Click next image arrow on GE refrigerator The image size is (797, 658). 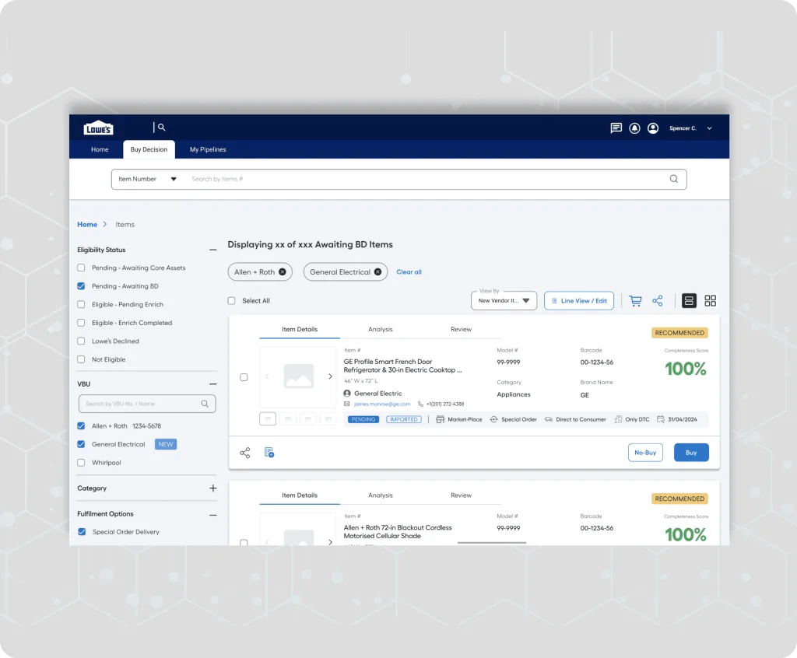pos(330,376)
